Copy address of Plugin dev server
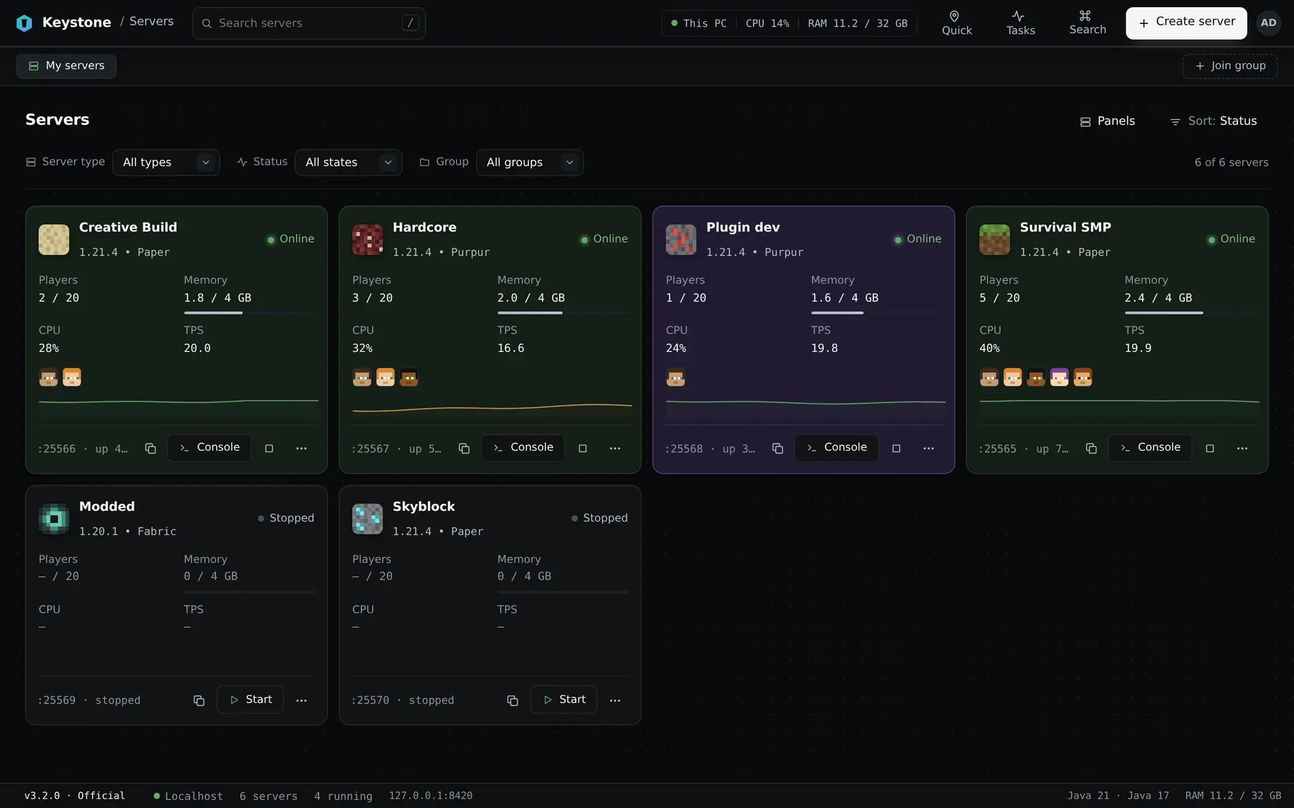 (778, 448)
